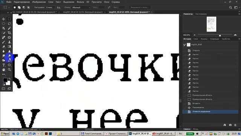
Task: Select the Lasso tool
Action: click(9, 23)
